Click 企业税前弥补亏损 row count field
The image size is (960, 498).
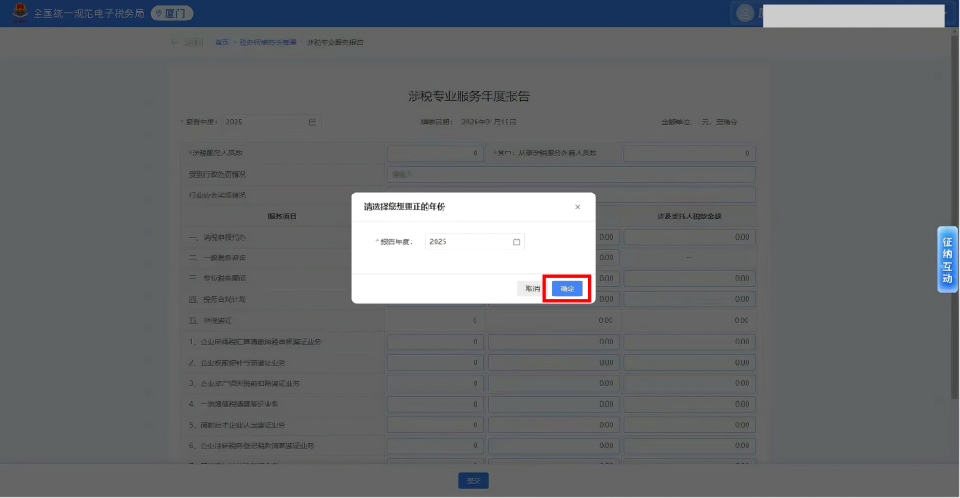(435, 363)
